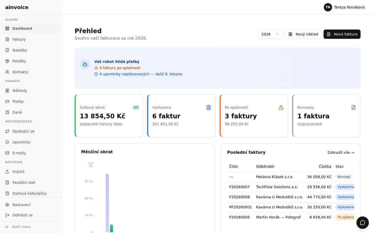Click the ainvoice logo
This screenshot has height=233, width=373.
[x=17, y=7]
